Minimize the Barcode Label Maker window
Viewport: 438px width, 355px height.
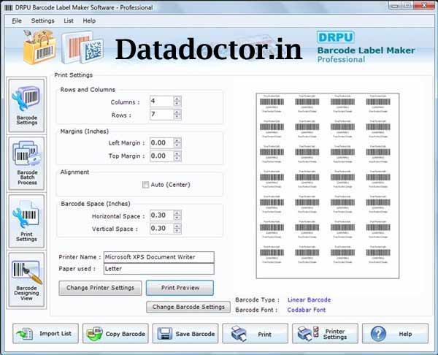pyautogui.click(x=394, y=5)
